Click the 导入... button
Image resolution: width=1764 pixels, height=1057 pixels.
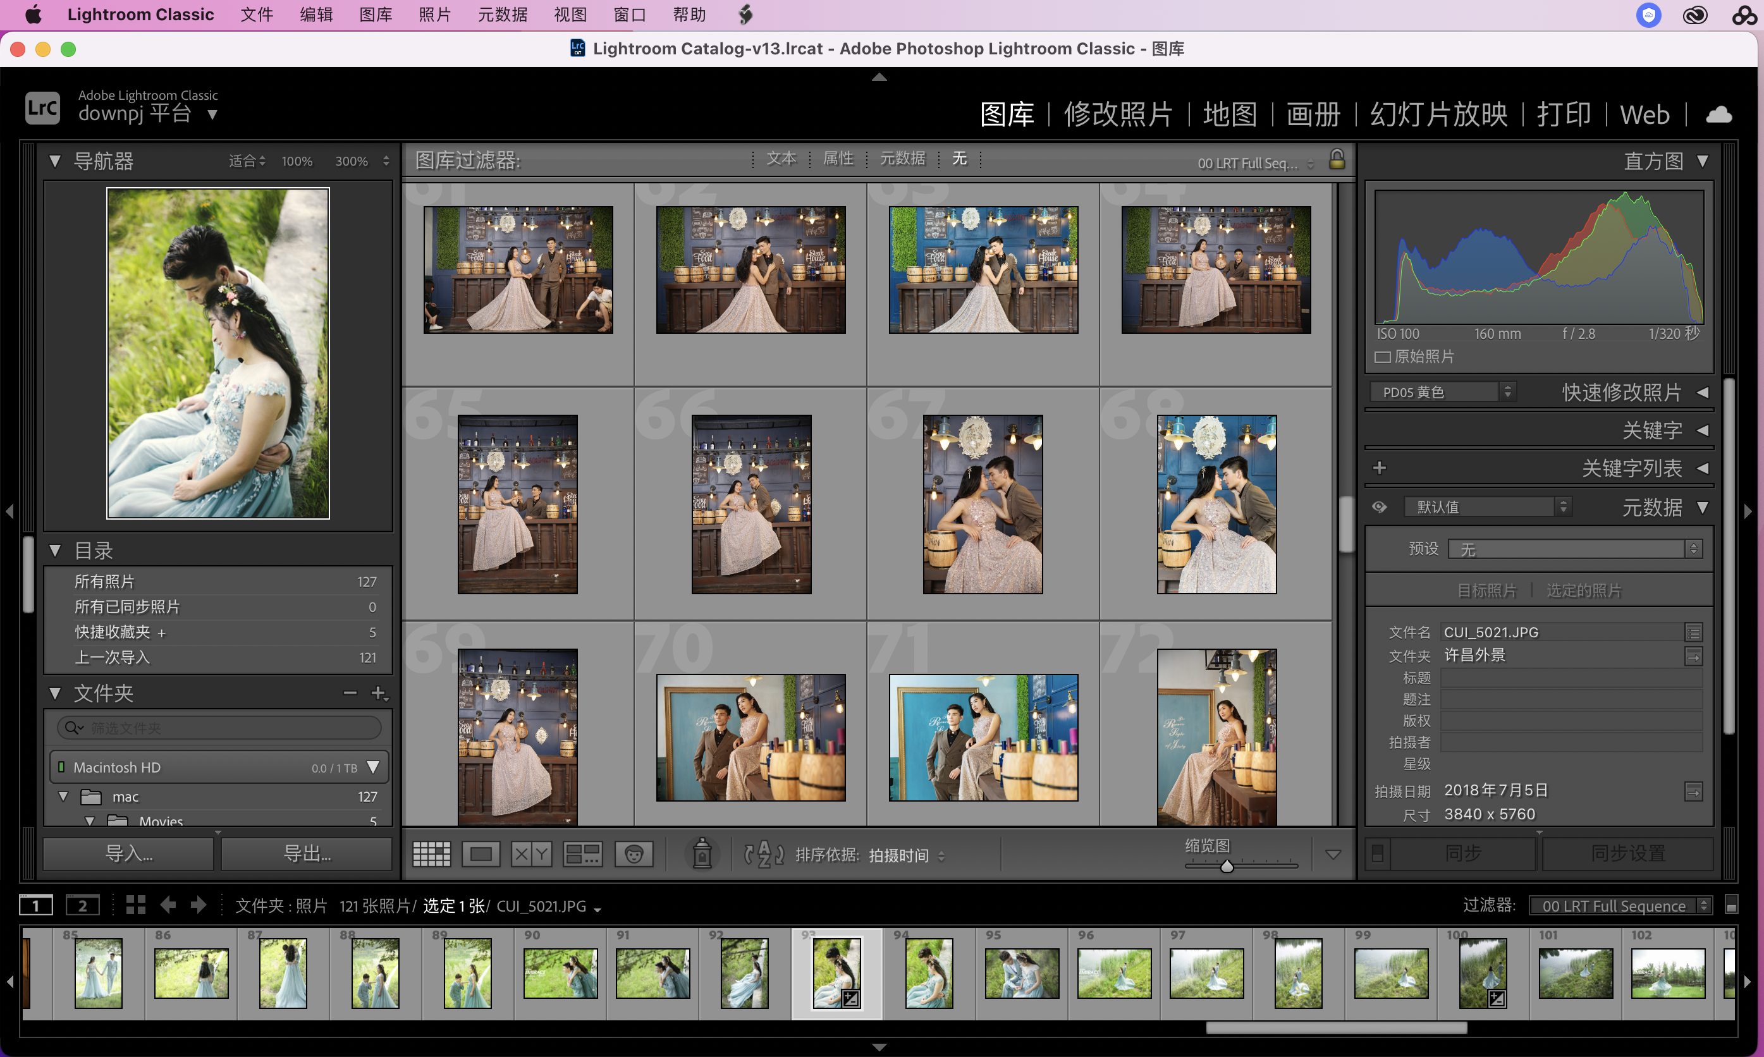point(129,853)
